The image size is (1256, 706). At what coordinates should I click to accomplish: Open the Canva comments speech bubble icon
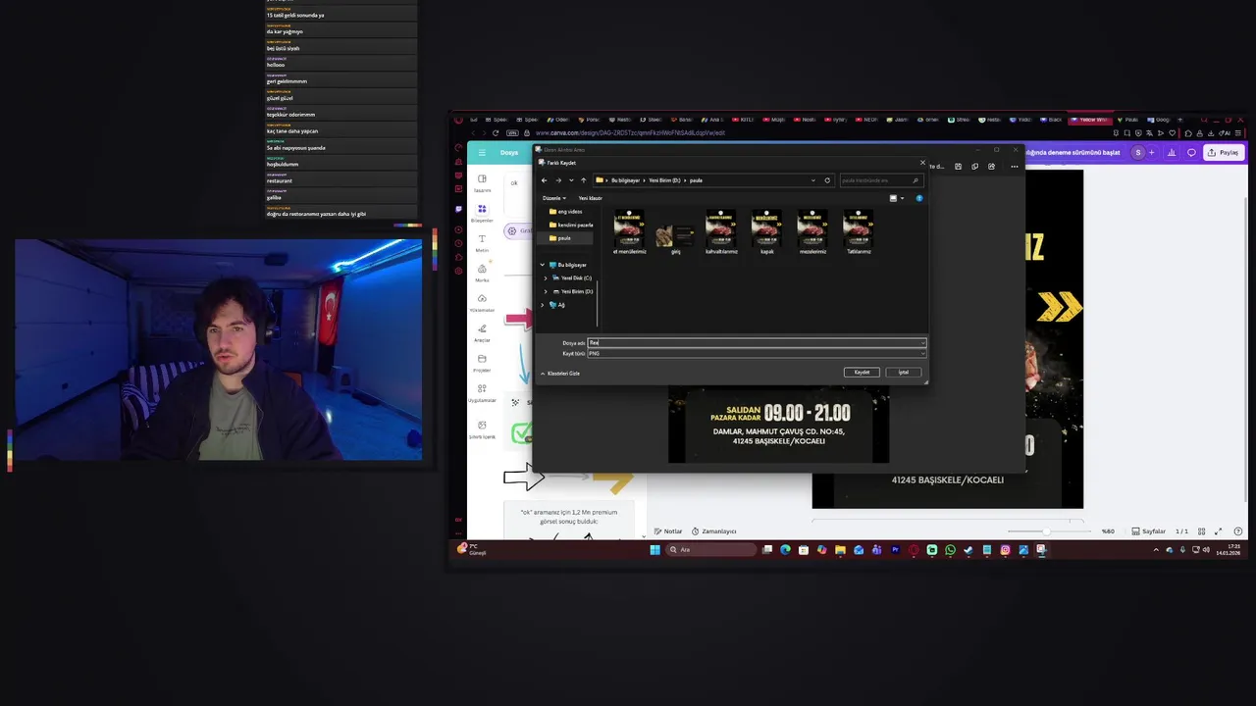click(1191, 152)
